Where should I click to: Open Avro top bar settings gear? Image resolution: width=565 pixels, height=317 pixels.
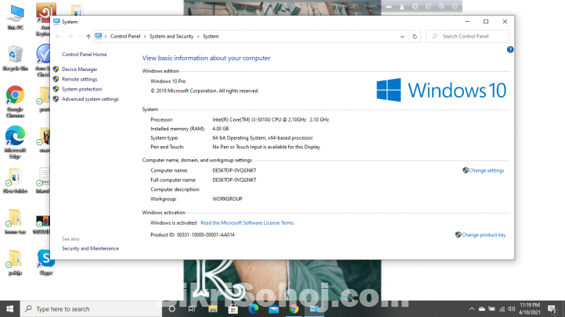[x=415, y=6]
